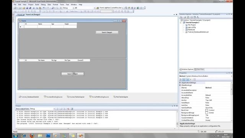Open the Format menu
The width and height of the screenshot is (245, 138).
(x=55, y=5)
